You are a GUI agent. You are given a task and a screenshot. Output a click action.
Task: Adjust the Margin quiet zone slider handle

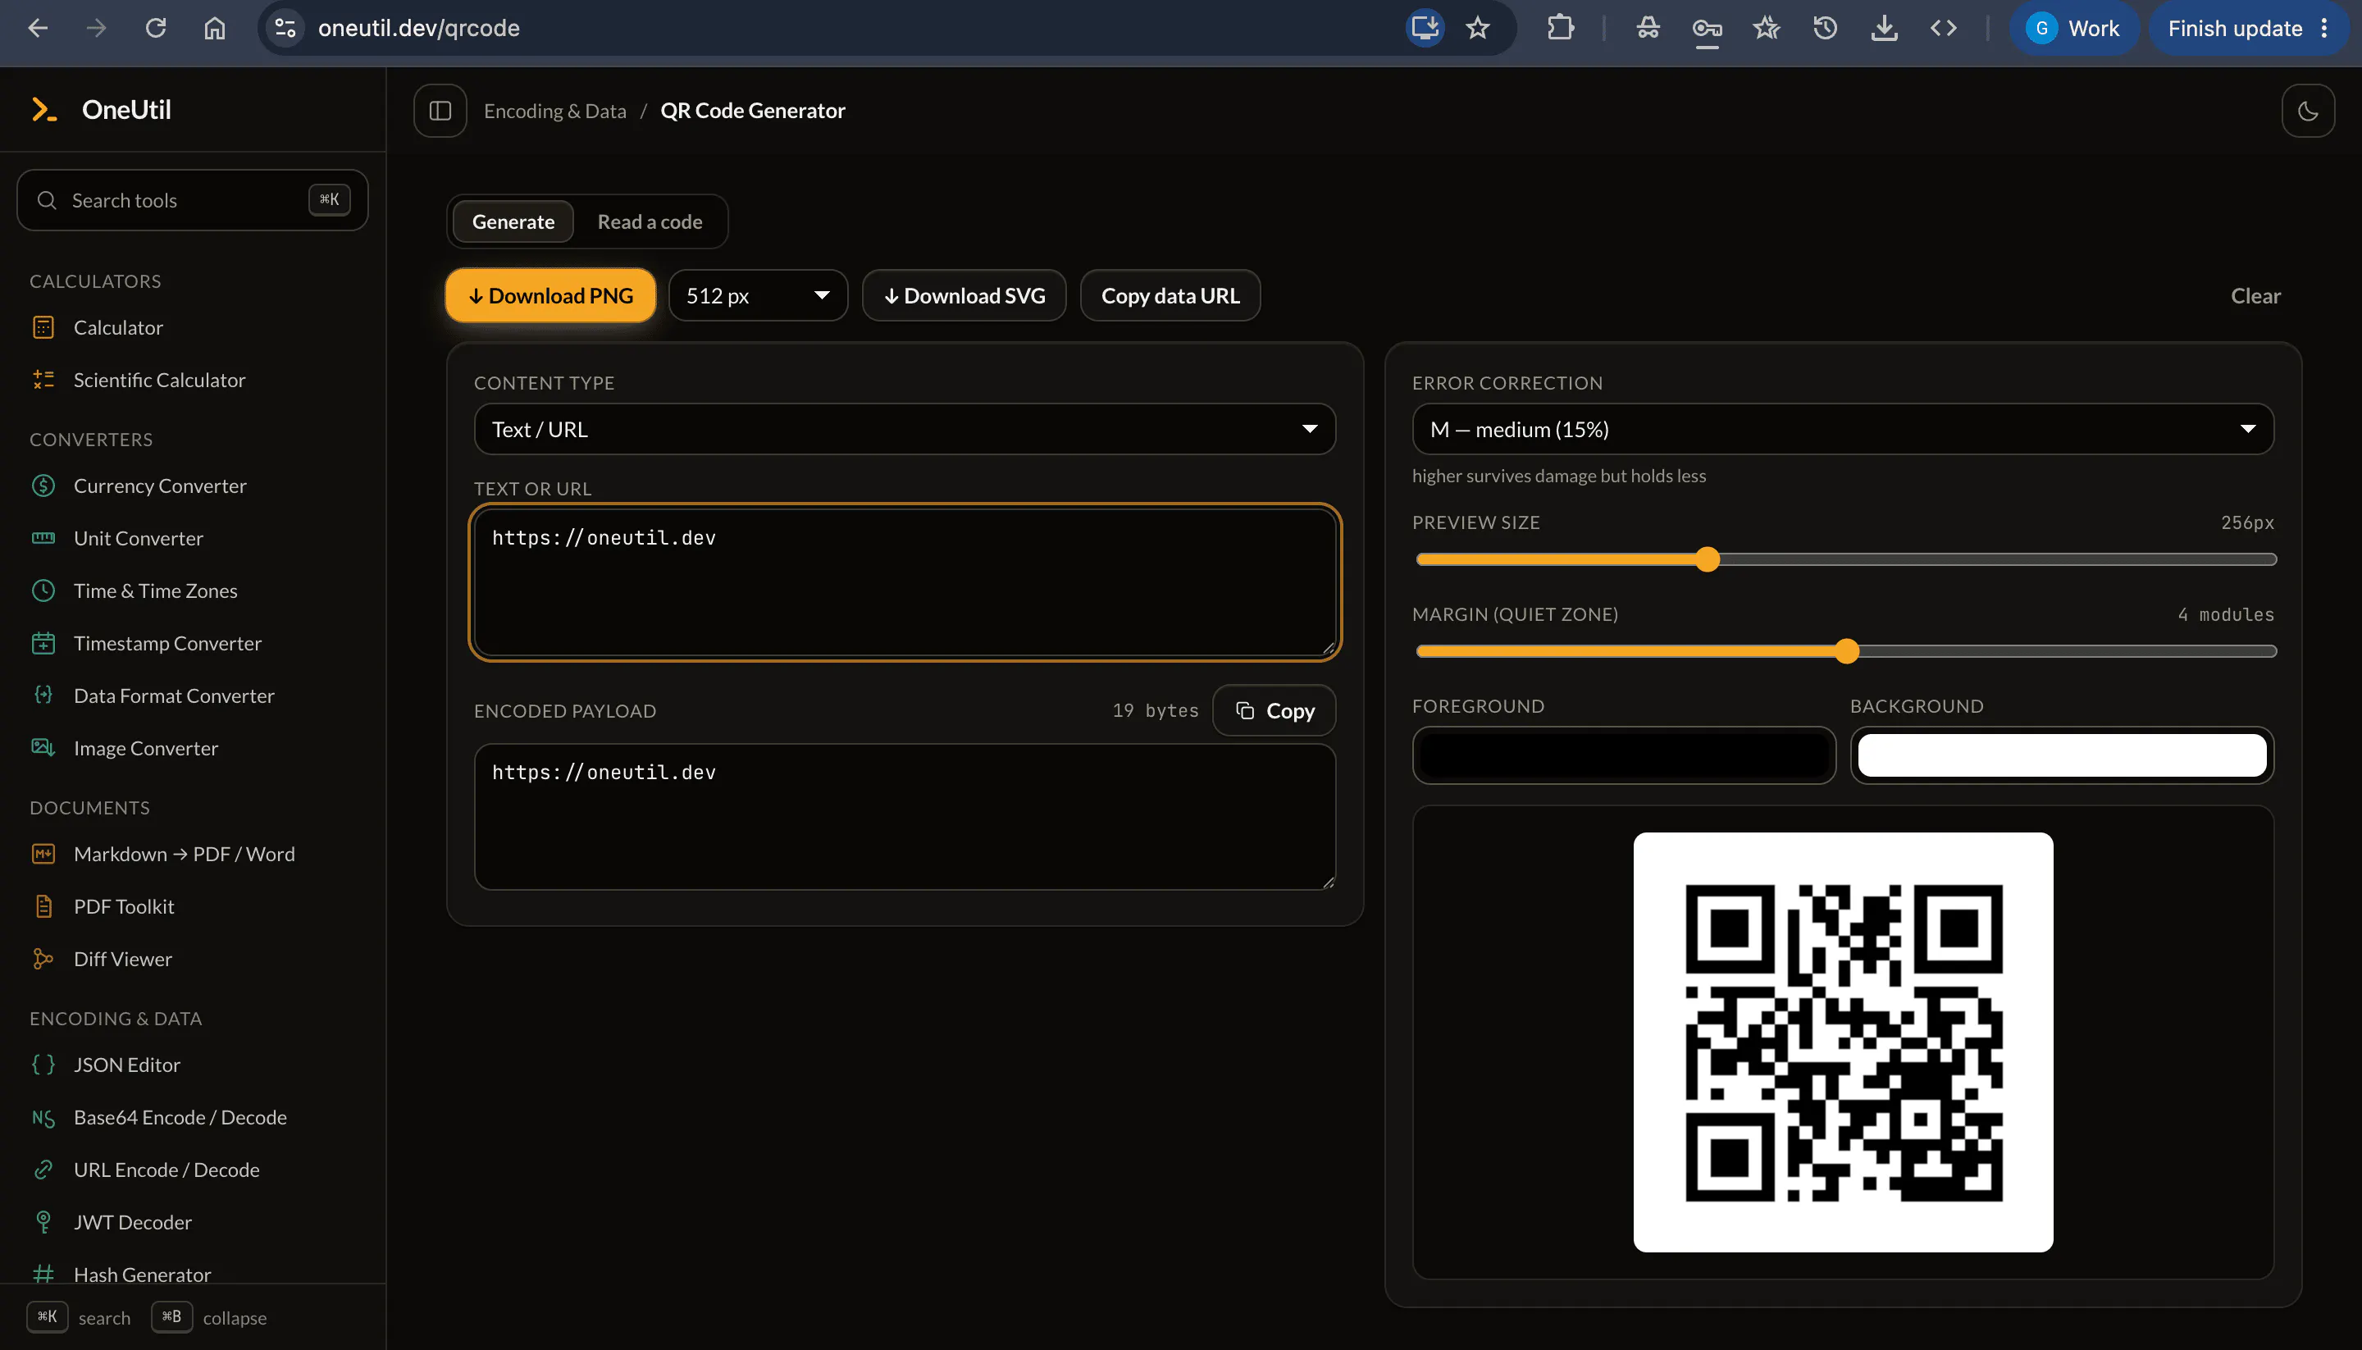click(1848, 651)
